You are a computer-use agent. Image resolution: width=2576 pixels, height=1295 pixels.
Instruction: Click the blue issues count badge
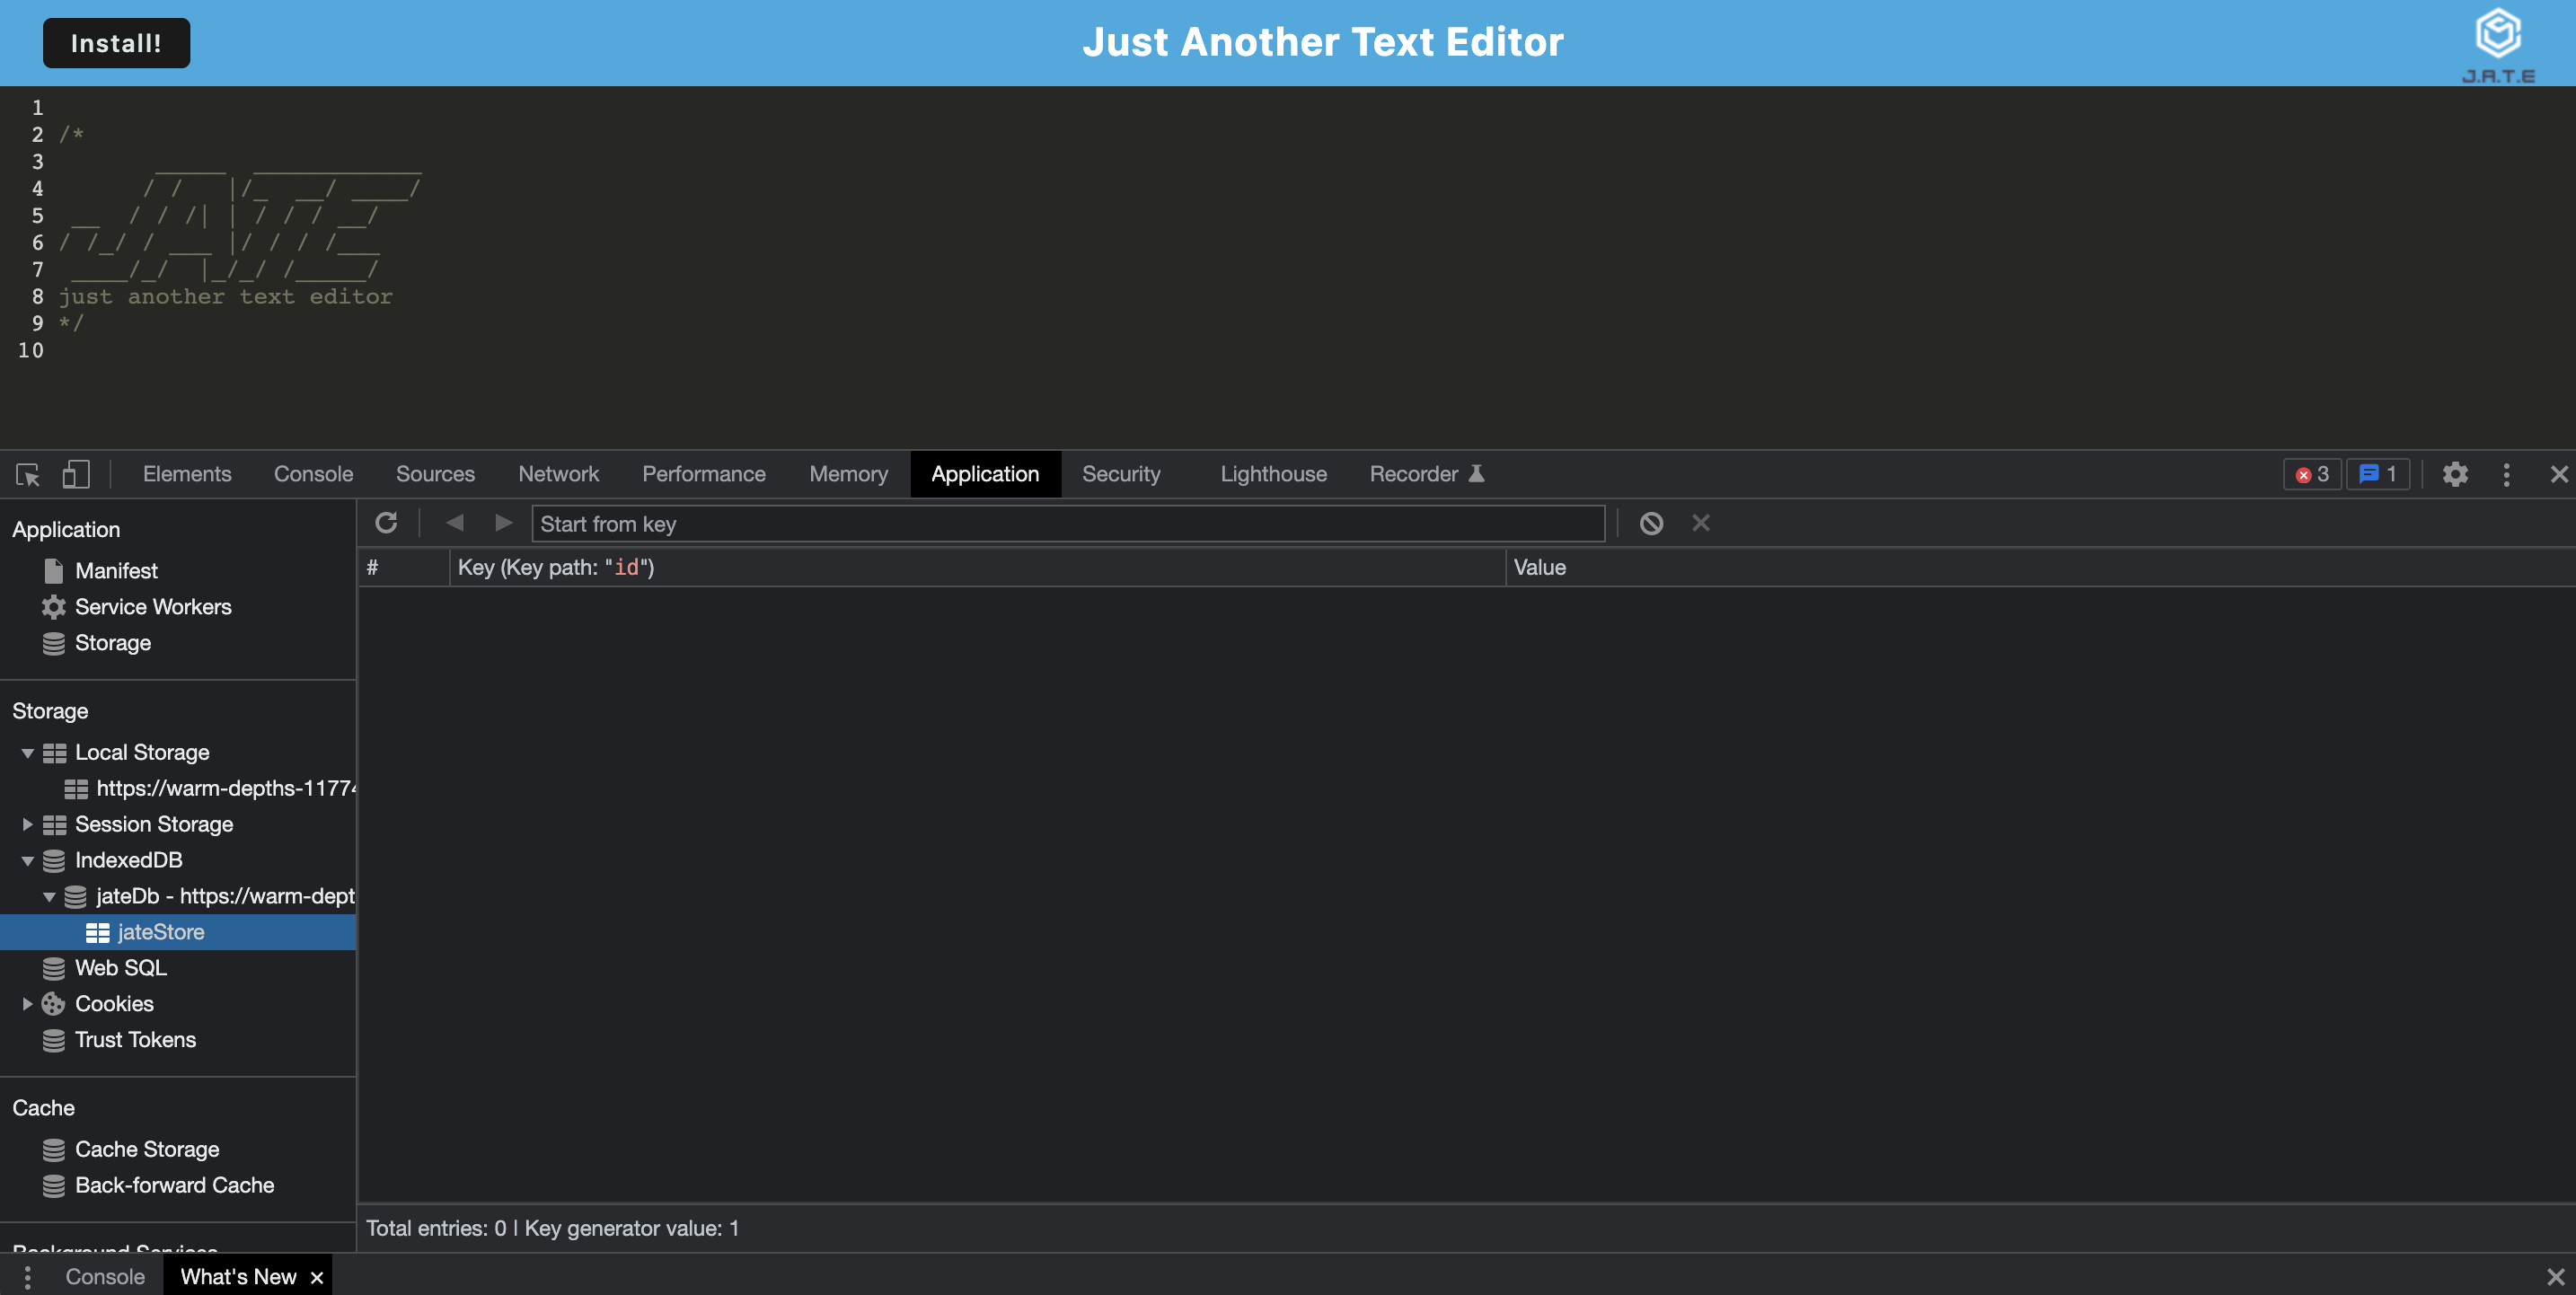coord(2378,474)
